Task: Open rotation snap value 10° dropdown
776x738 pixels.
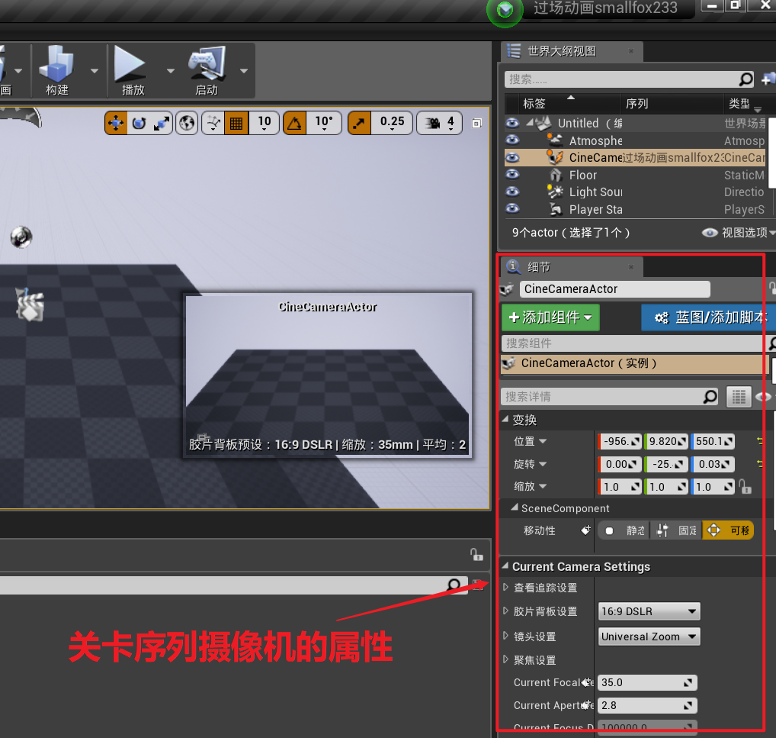Action: (324, 123)
